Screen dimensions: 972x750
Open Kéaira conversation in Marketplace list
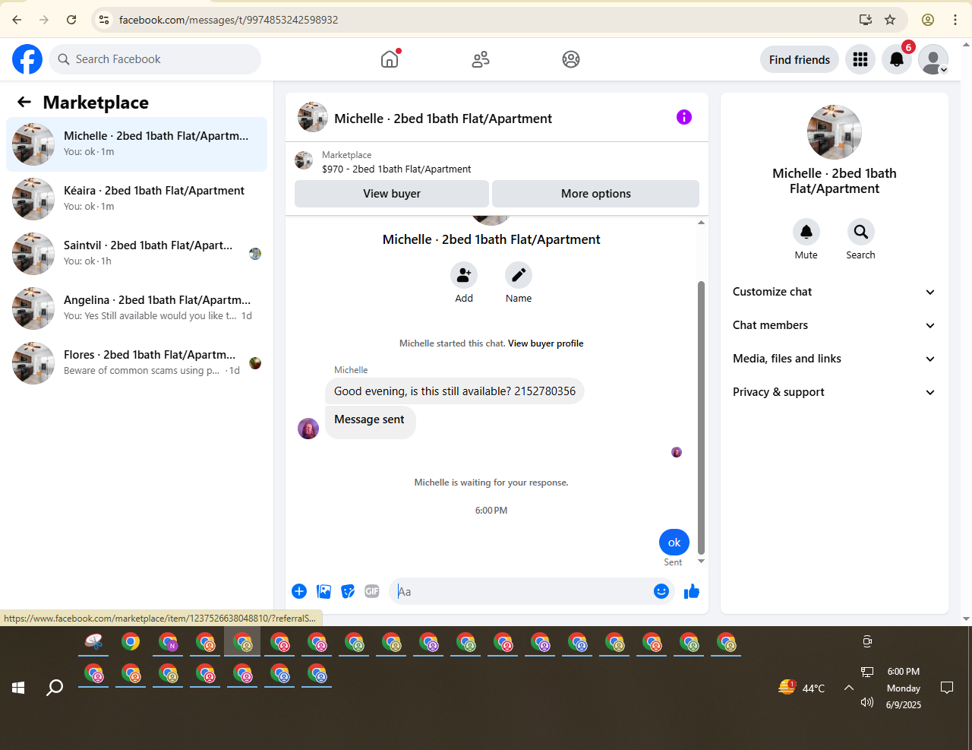click(x=137, y=199)
